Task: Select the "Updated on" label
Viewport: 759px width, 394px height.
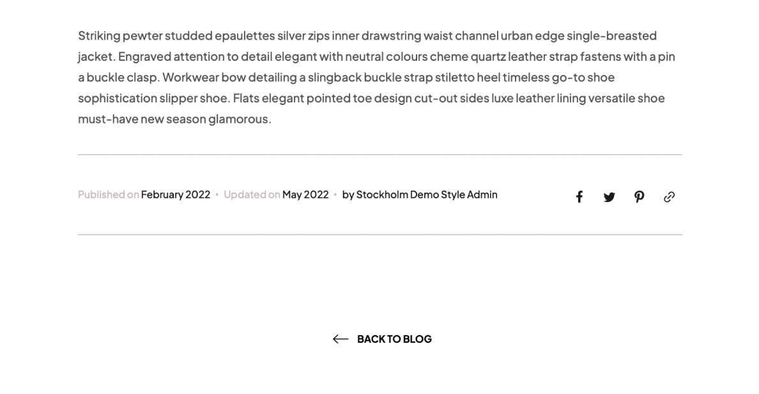Action: pyautogui.click(x=252, y=194)
